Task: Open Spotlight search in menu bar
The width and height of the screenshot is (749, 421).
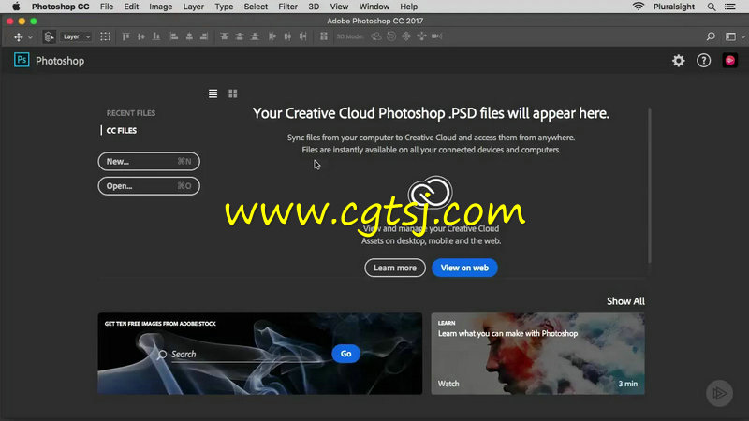Action: 712,7
